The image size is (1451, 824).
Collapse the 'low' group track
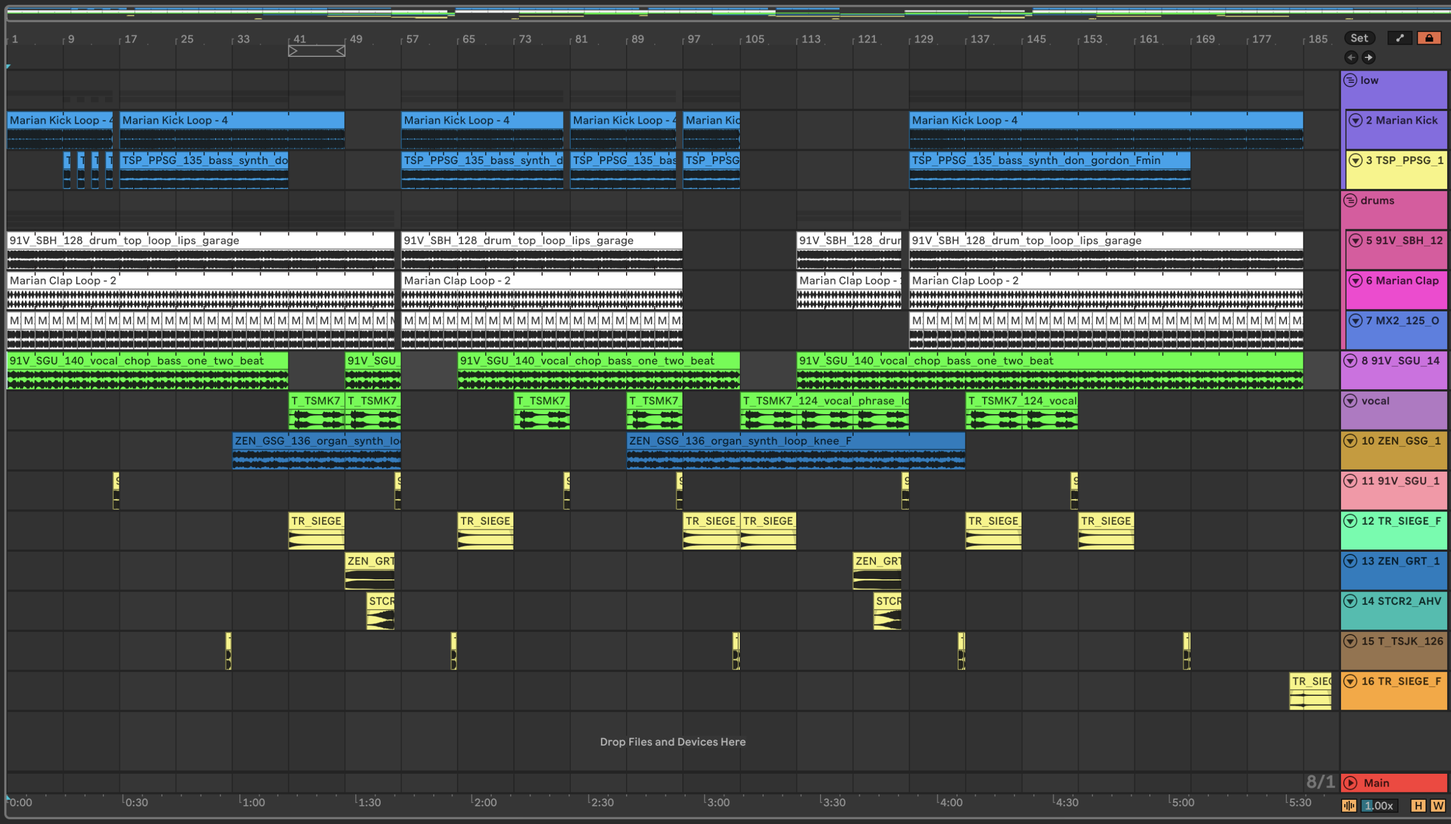[1350, 81]
